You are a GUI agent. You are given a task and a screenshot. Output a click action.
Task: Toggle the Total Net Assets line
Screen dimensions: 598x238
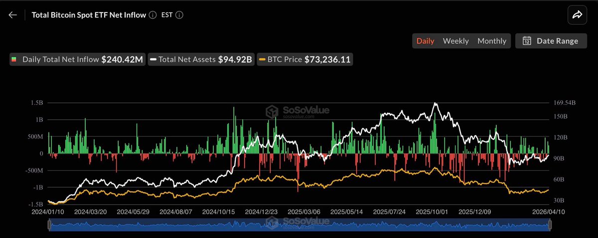[x=200, y=60]
